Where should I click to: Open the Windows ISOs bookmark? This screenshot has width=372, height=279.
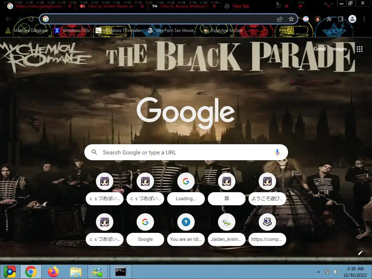(x=72, y=31)
